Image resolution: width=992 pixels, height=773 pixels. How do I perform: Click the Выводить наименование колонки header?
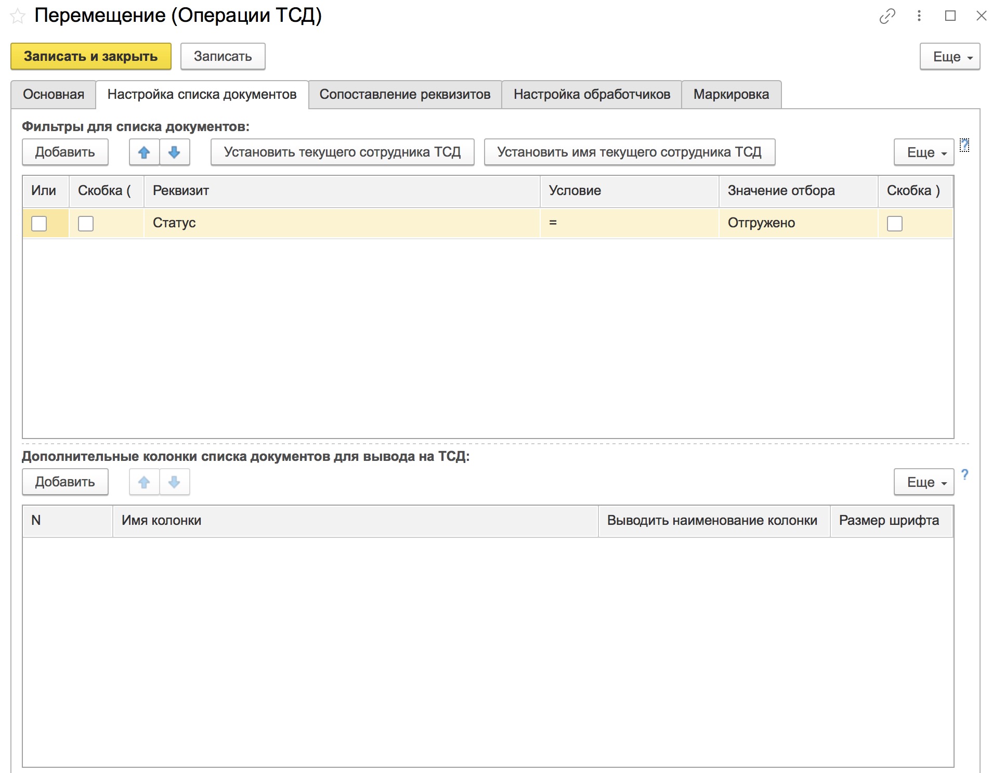click(714, 521)
